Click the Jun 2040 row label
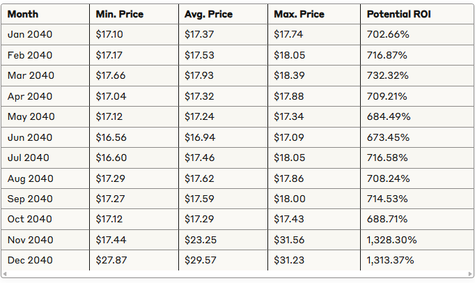The width and height of the screenshot is (475, 283). tap(30, 137)
